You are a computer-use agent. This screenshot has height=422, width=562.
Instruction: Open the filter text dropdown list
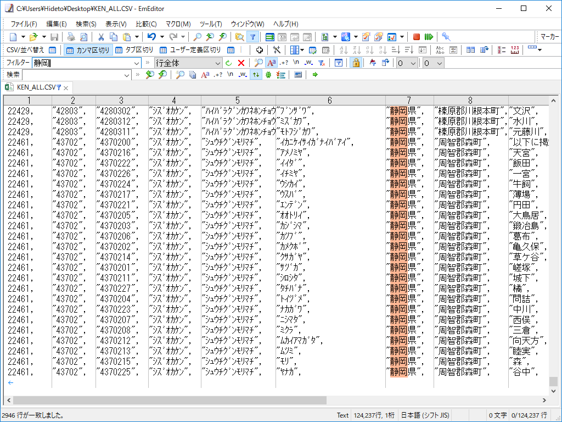[137, 64]
